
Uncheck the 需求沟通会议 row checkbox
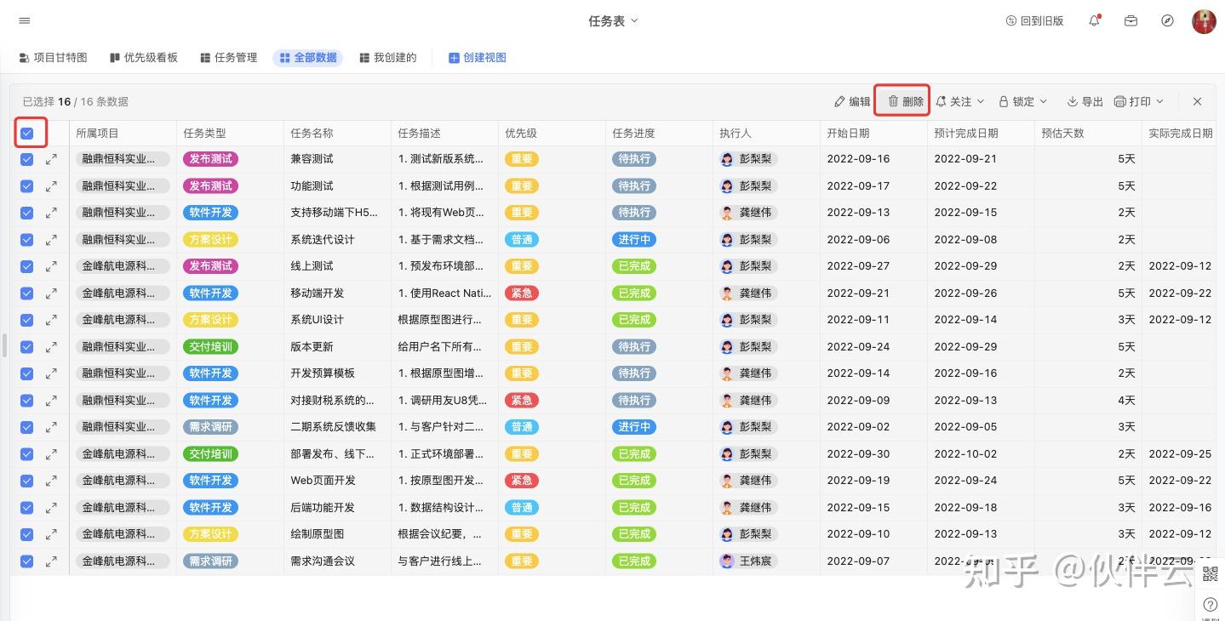[26, 561]
